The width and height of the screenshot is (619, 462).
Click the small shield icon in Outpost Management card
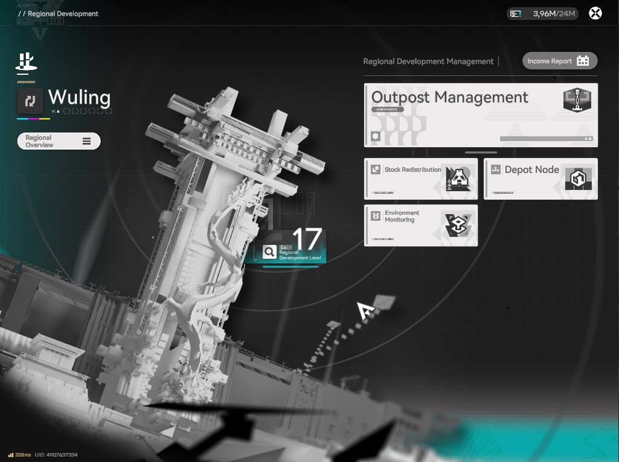tap(376, 136)
